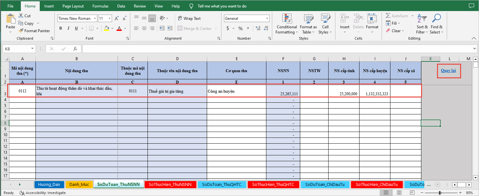The image size is (479, 196).
Task: Click the Conditional Formatting icon
Action: [287, 19]
